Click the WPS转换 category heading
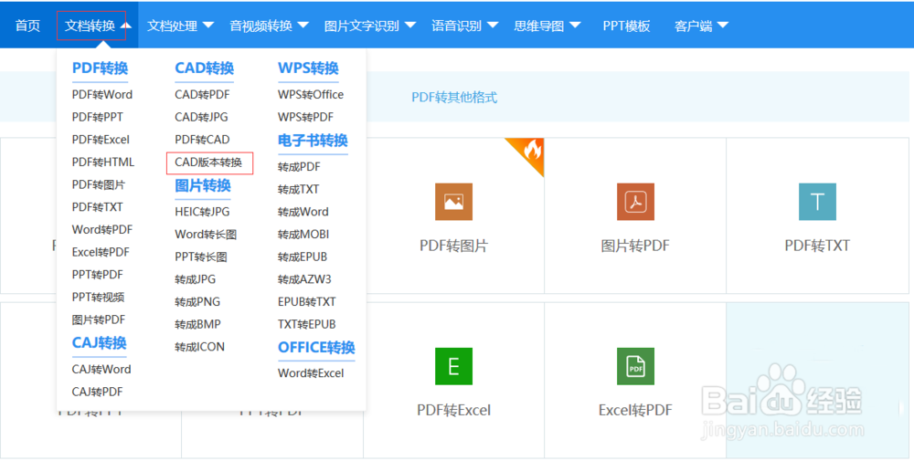914x461 pixels. click(x=308, y=68)
